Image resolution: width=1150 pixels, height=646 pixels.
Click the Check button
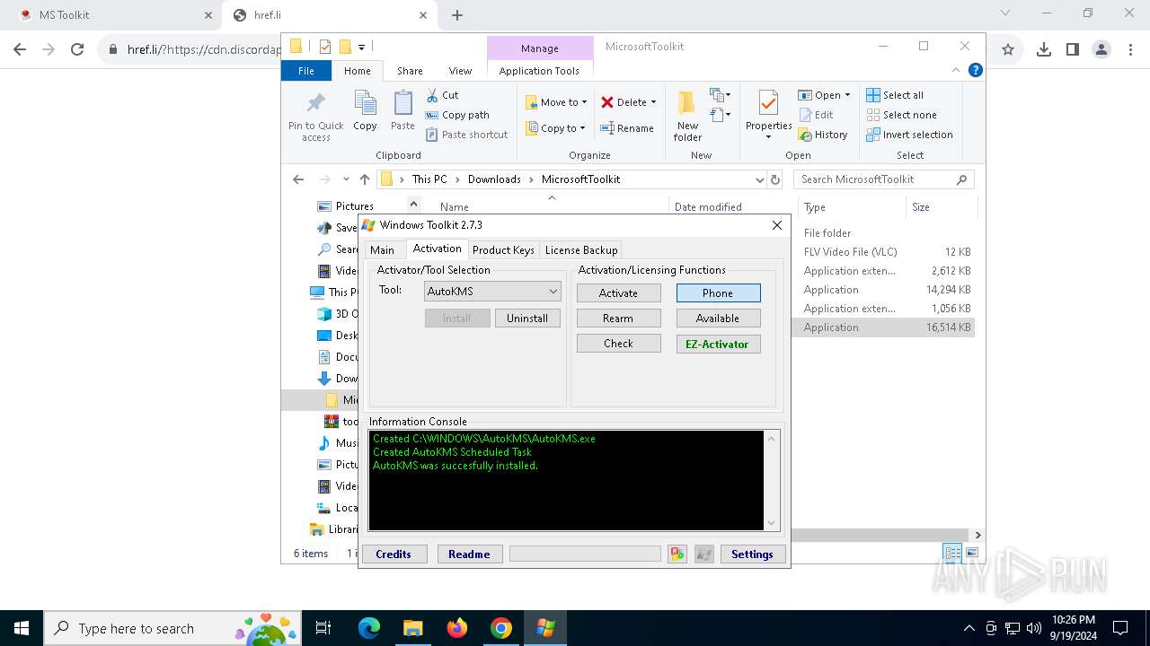click(x=618, y=344)
